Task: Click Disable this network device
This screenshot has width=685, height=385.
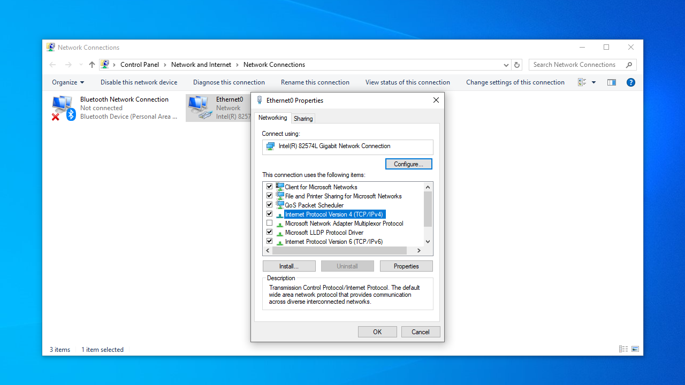Action: [x=139, y=82]
